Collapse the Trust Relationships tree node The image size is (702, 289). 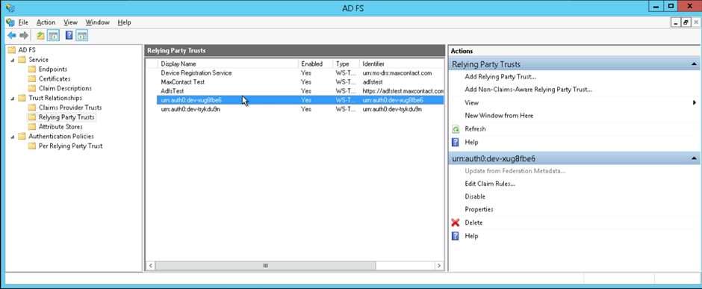click(12, 98)
